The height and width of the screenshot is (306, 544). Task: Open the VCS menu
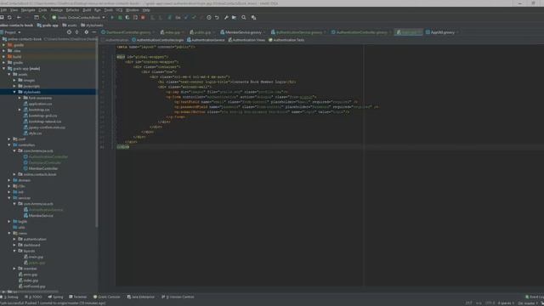point(119,10)
